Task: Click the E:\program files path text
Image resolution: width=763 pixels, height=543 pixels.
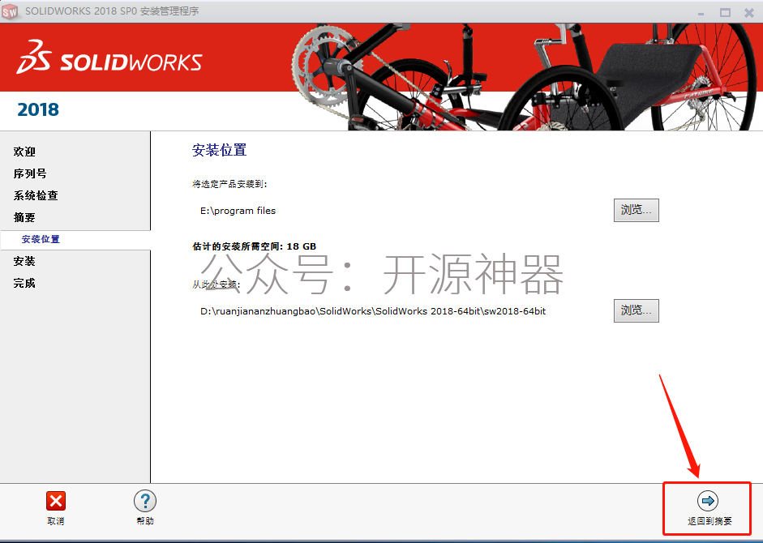Action: click(238, 211)
